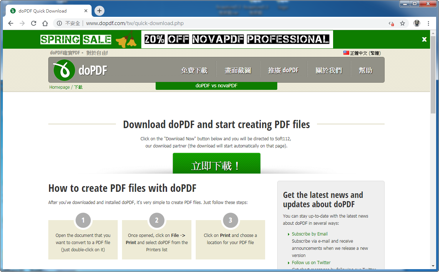
Task: Click the step 2 circle
Action: pyautogui.click(x=157, y=220)
